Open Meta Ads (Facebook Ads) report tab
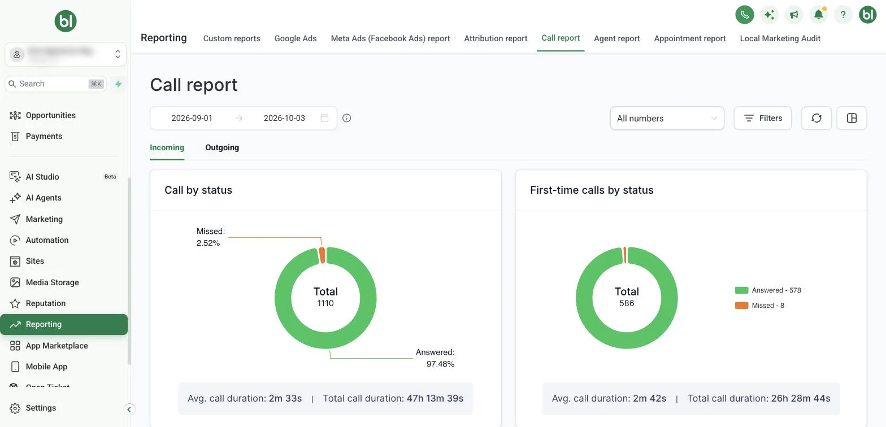 (390, 38)
